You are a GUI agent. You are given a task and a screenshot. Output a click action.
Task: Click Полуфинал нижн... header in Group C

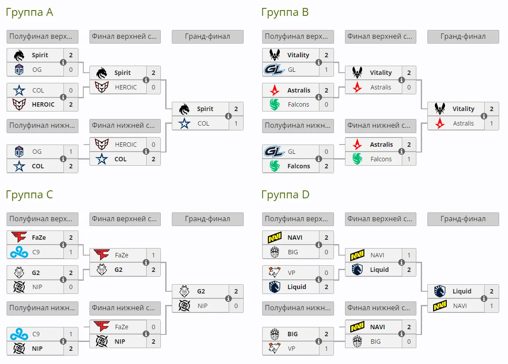pos(42,308)
